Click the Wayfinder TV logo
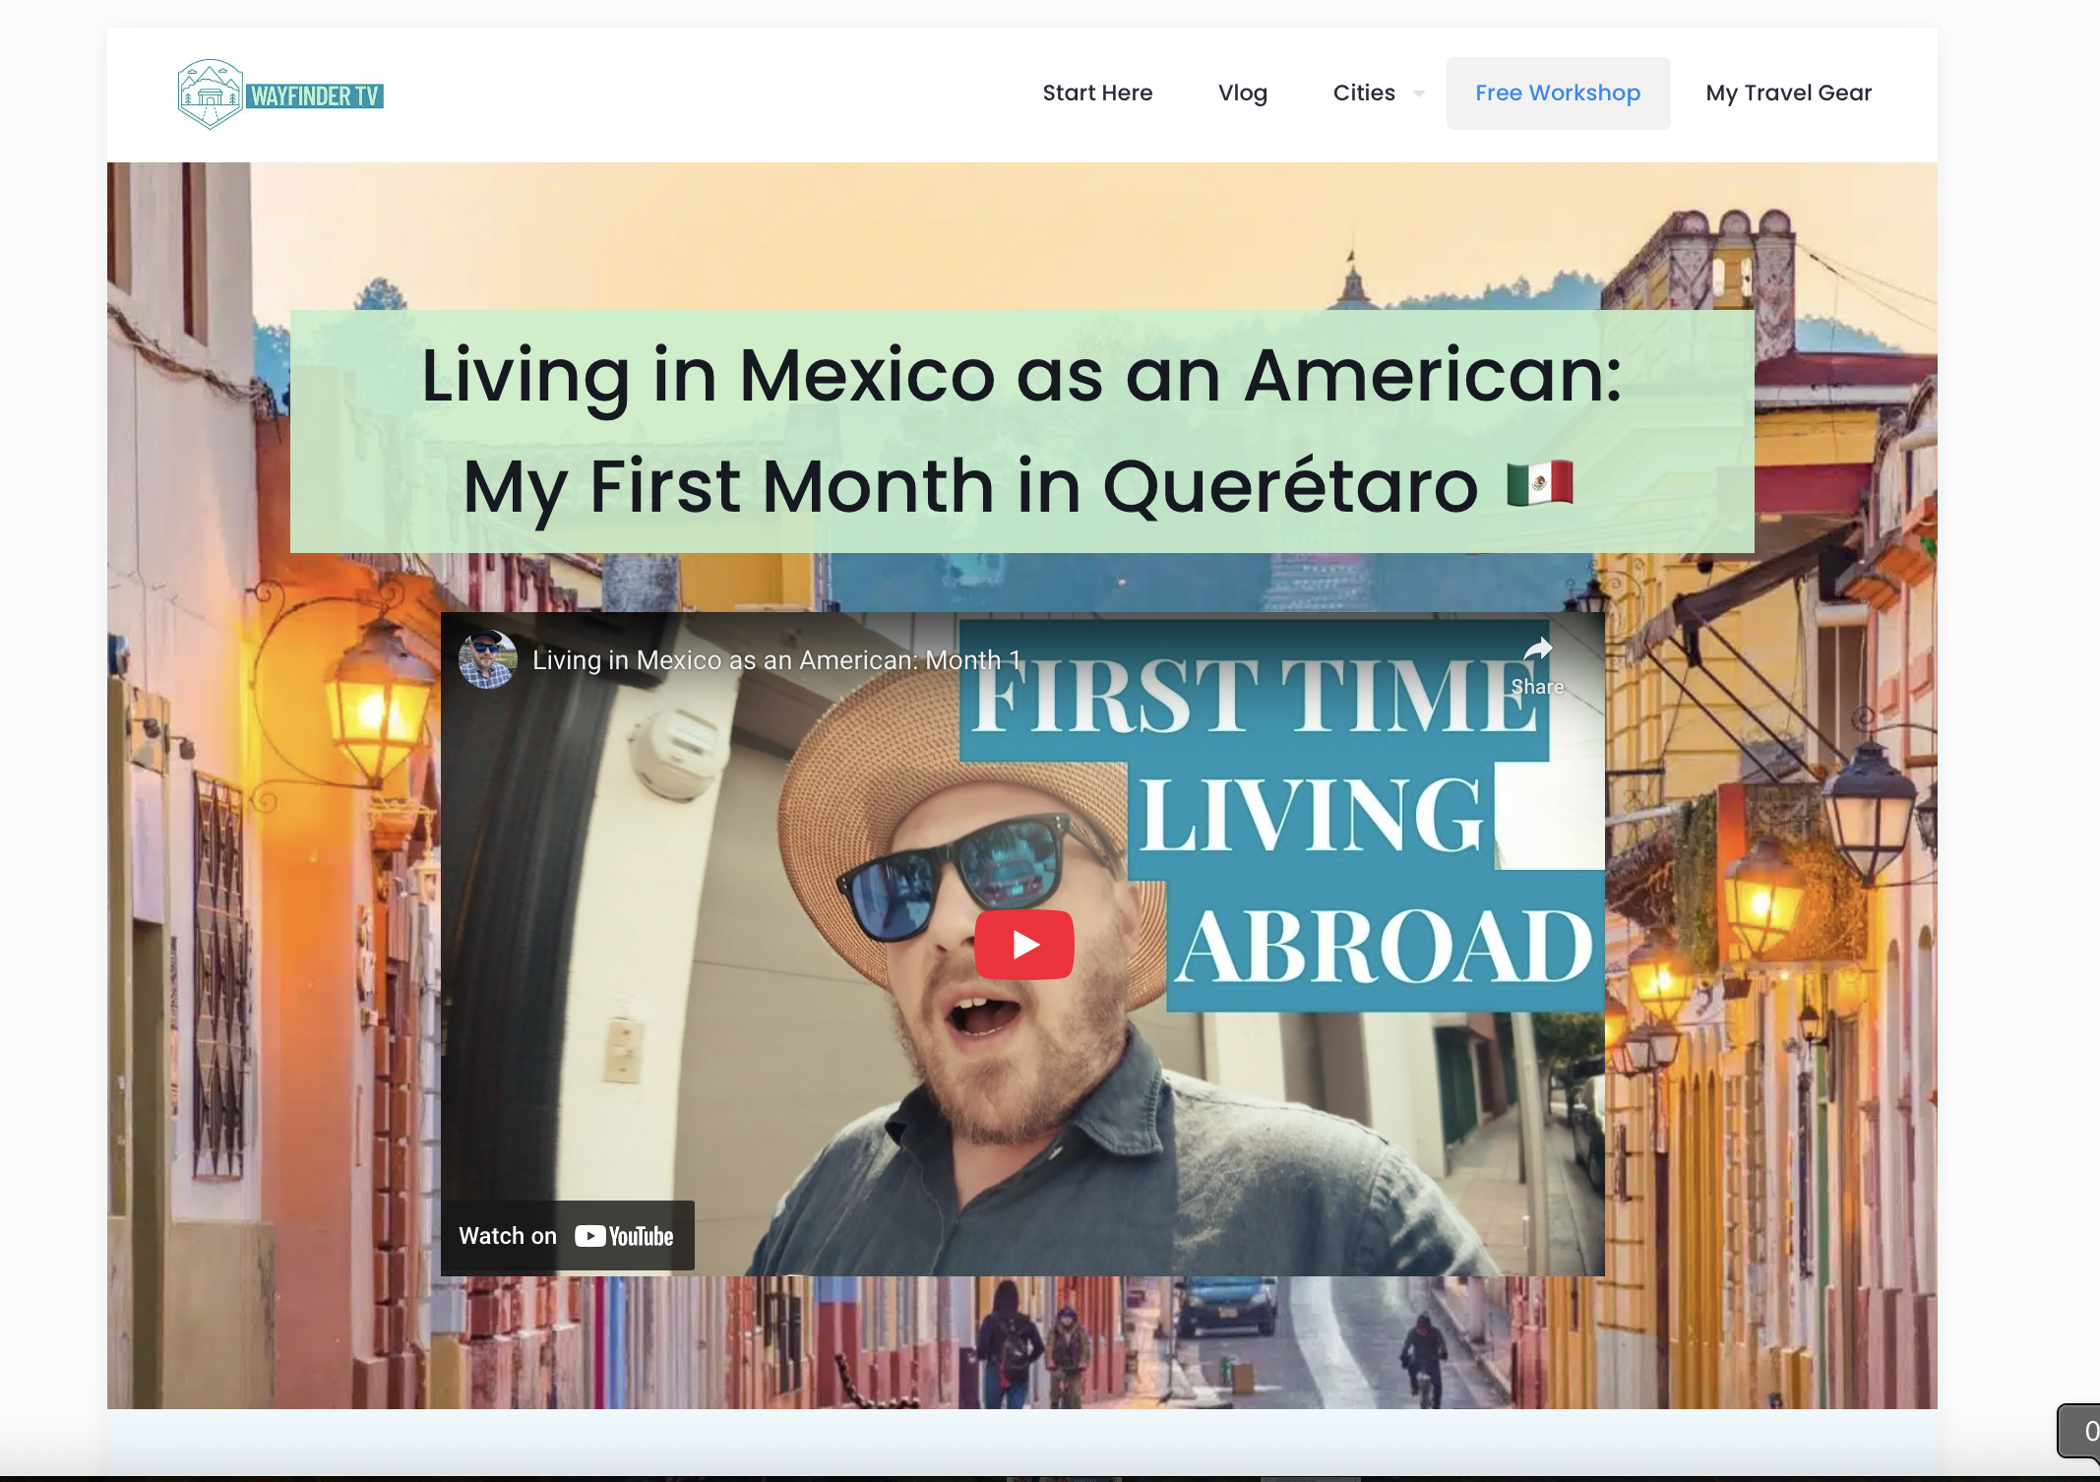The width and height of the screenshot is (2100, 1482). (x=280, y=94)
